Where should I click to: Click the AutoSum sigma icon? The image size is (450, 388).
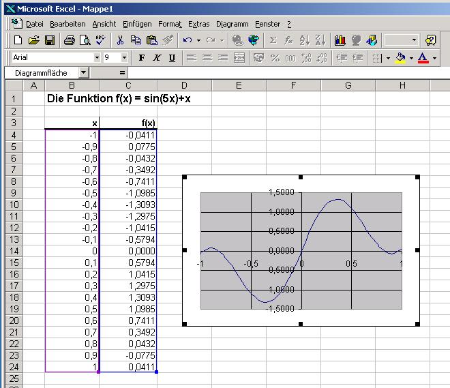pos(273,40)
